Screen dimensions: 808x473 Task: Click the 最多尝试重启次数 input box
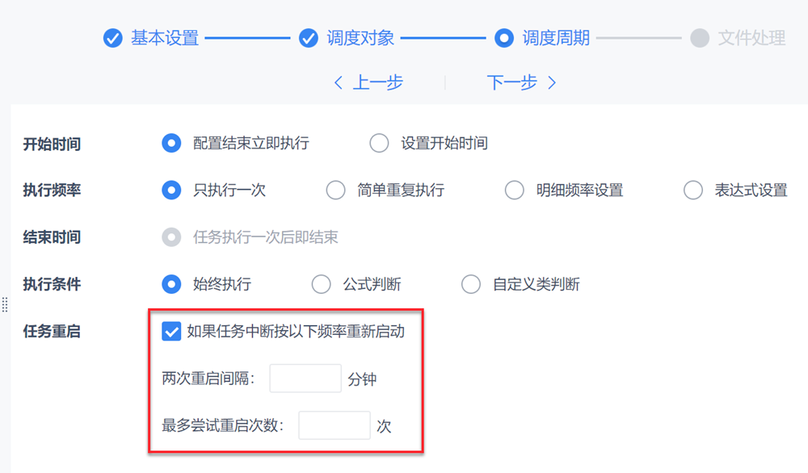pos(334,425)
